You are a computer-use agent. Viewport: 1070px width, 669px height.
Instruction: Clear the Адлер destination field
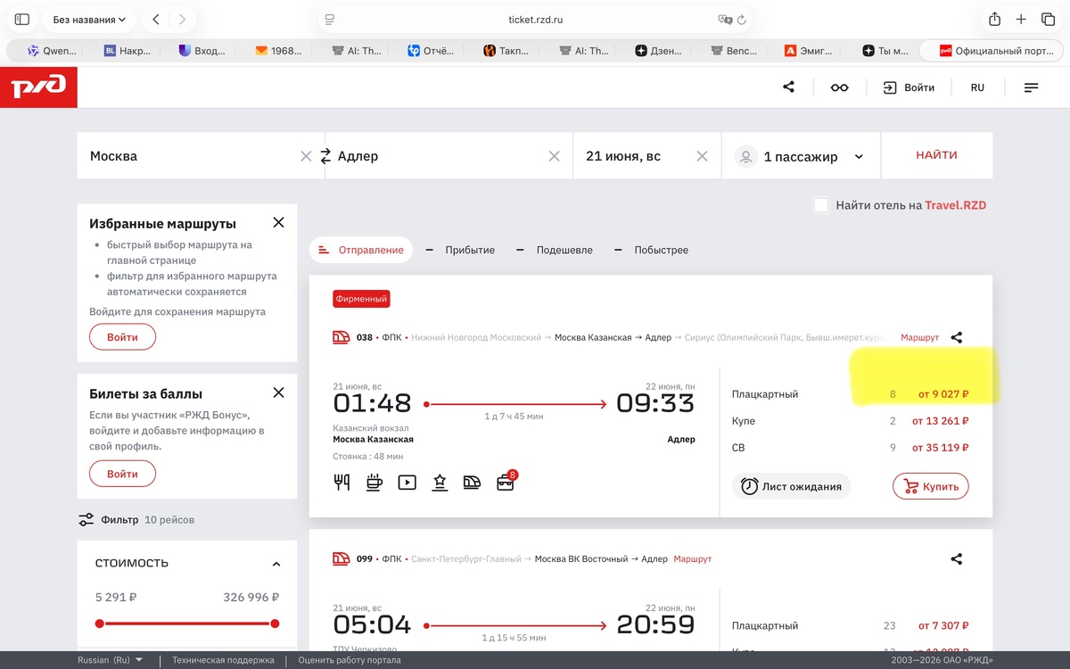coord(555,156)
